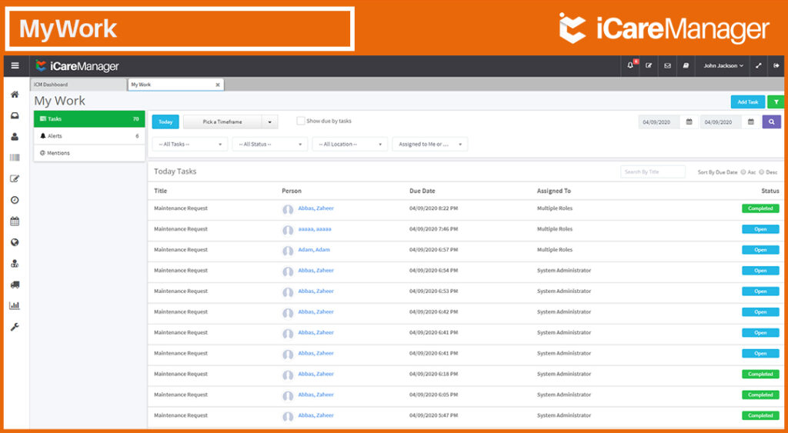
Task: Open the John Jackson user dropdown
Action: pos(723,66)
